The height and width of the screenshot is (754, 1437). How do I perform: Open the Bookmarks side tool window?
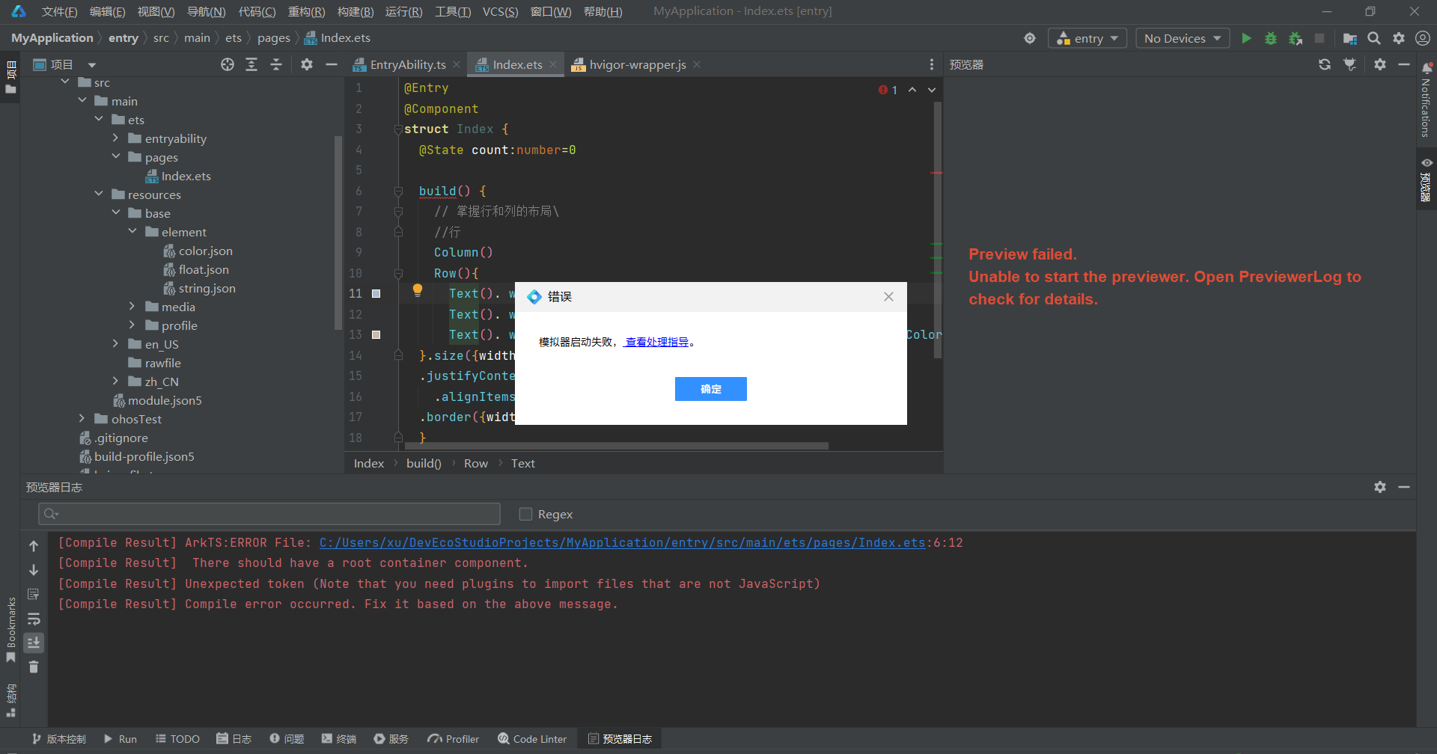[11, 628]
